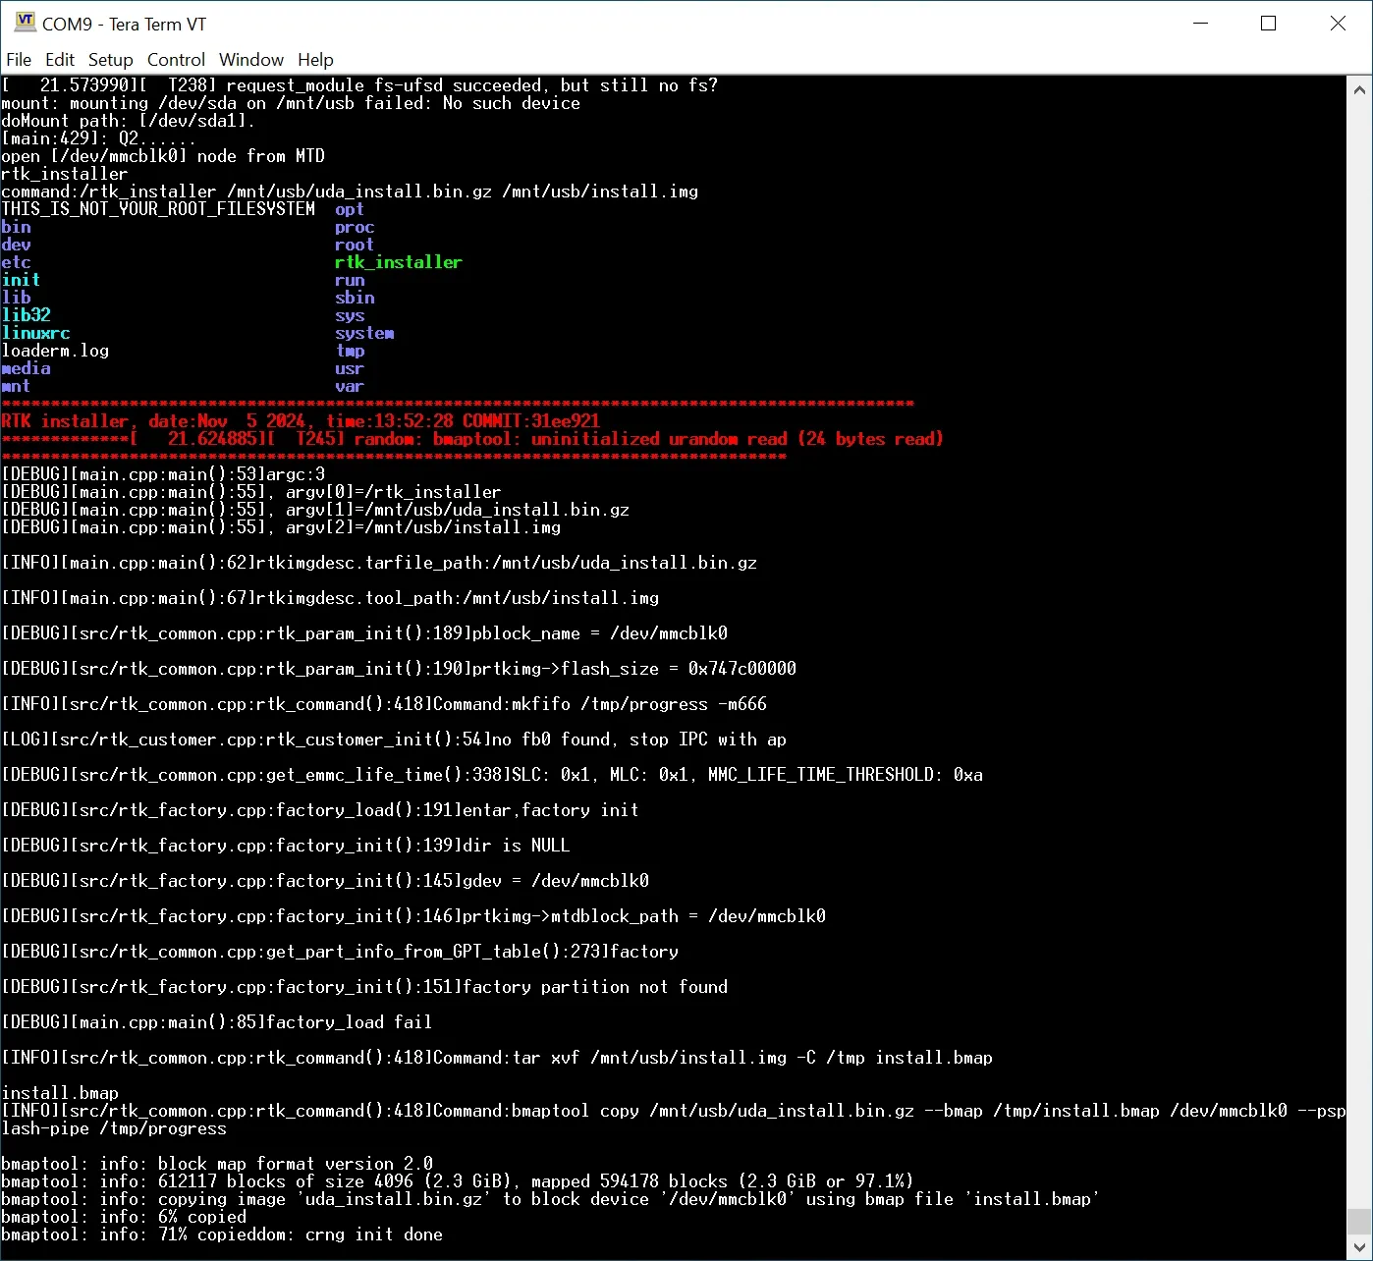This screenshot has width=1373, height=1261.
Task: Click the 'open [/dev/mmcblk0] node from MTD' line
Action: tap(163, 156)
